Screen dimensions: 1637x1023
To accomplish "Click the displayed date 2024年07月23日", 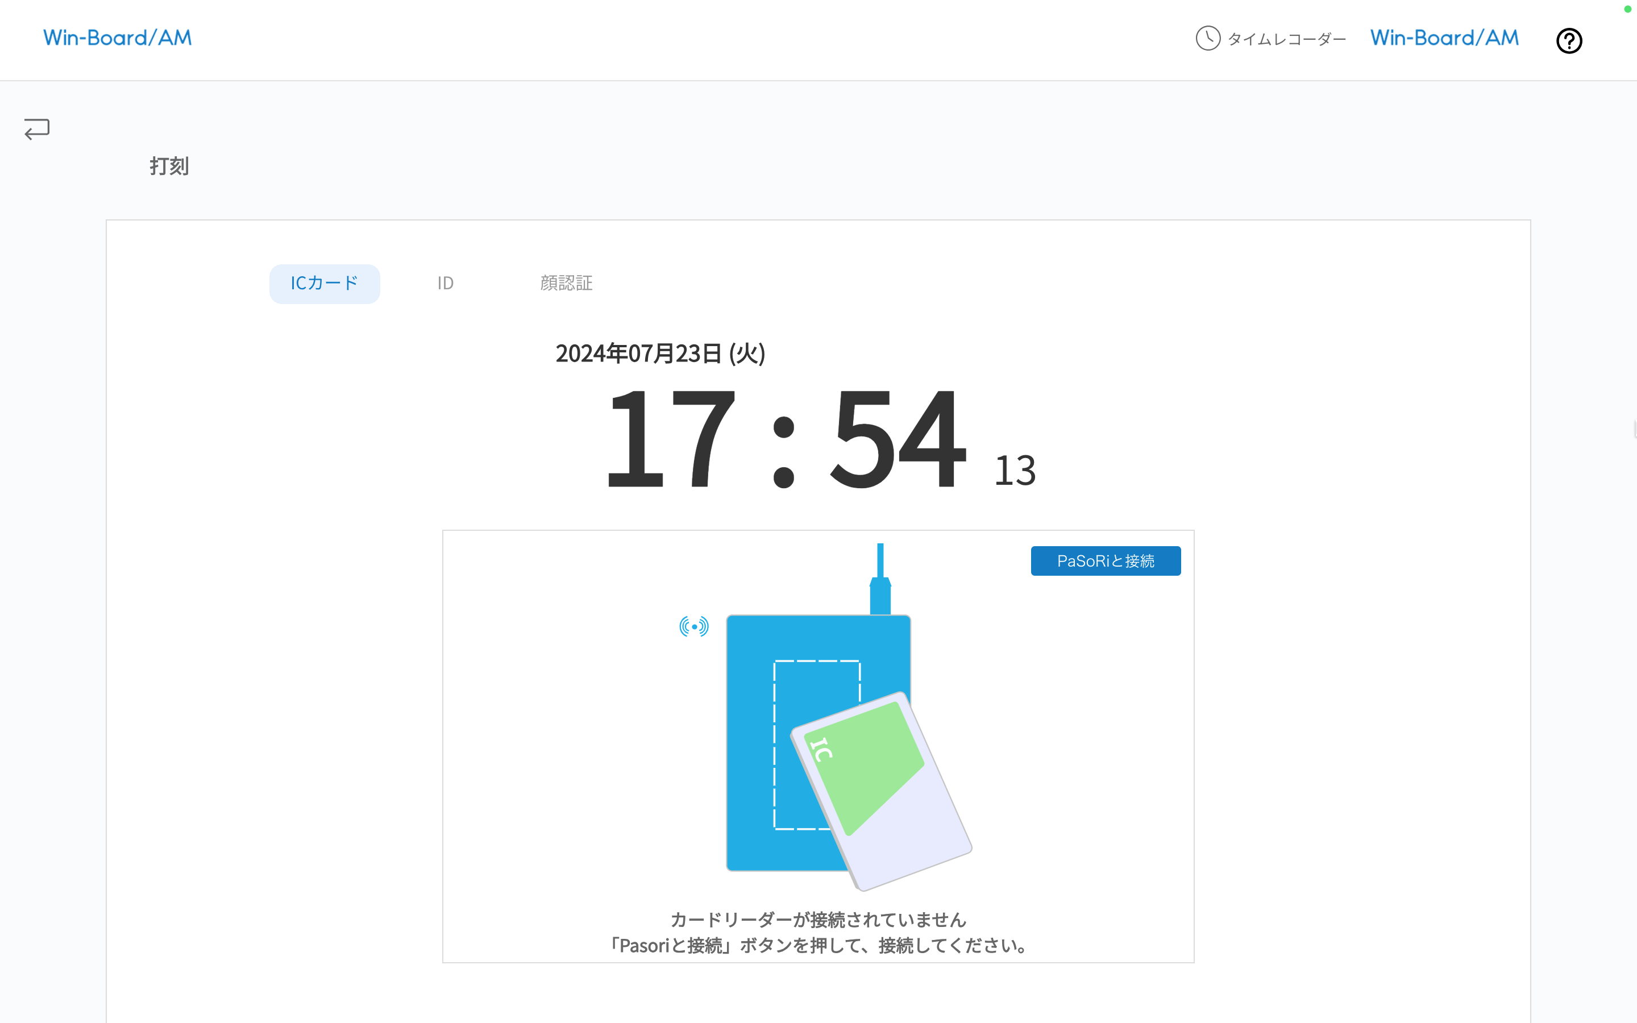I will click(660, 353).
